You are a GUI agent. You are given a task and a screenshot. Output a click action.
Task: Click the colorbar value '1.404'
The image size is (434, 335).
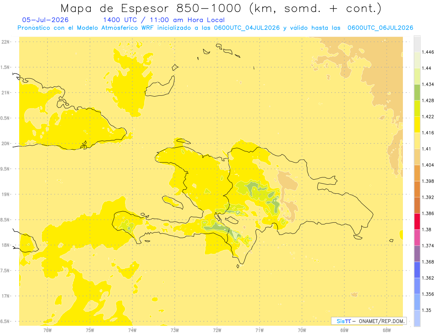pos(428,165)
